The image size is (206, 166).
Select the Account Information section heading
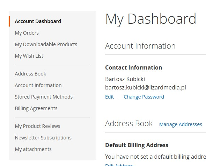coord(140,46)
